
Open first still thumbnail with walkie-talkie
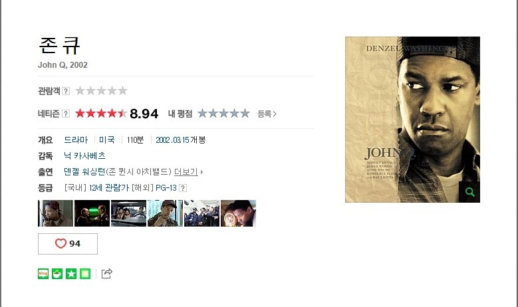tap(55, 213)
